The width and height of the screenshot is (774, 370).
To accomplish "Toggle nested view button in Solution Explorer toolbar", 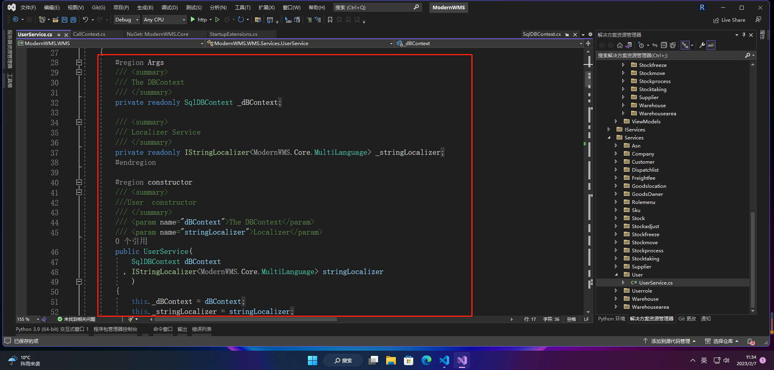I will [685, 45].
